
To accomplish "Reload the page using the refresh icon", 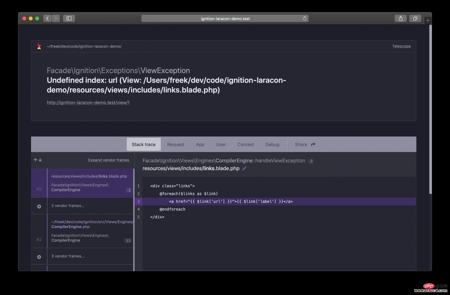I will click(x=305, y=18).
